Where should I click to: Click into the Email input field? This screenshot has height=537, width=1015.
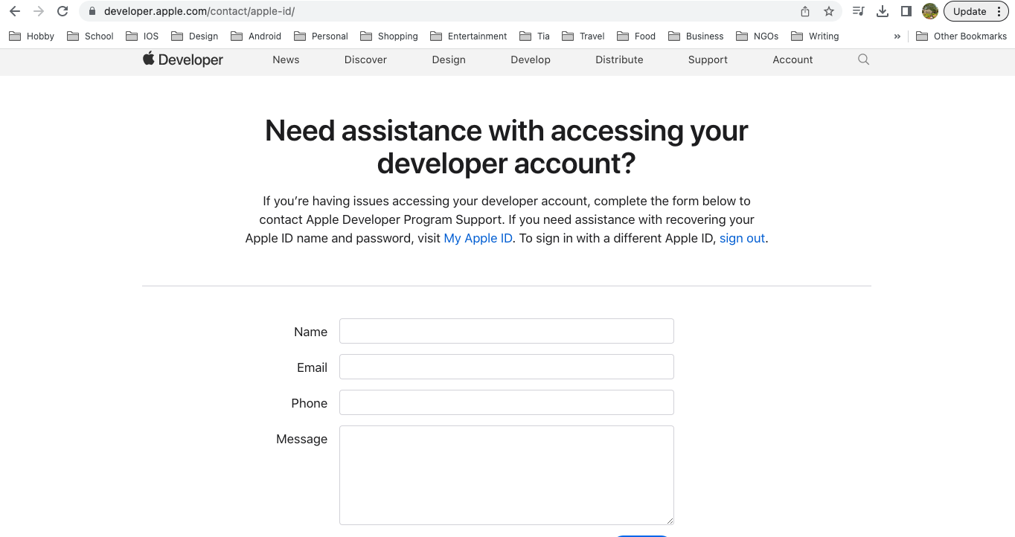(507, 367)
